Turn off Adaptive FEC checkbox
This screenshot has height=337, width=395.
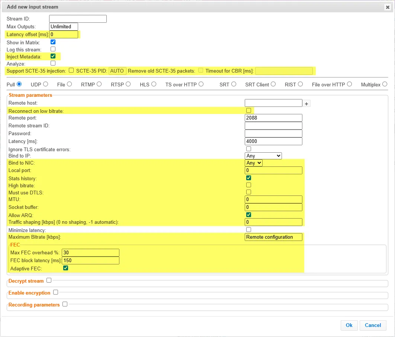[x=66, y=268]
